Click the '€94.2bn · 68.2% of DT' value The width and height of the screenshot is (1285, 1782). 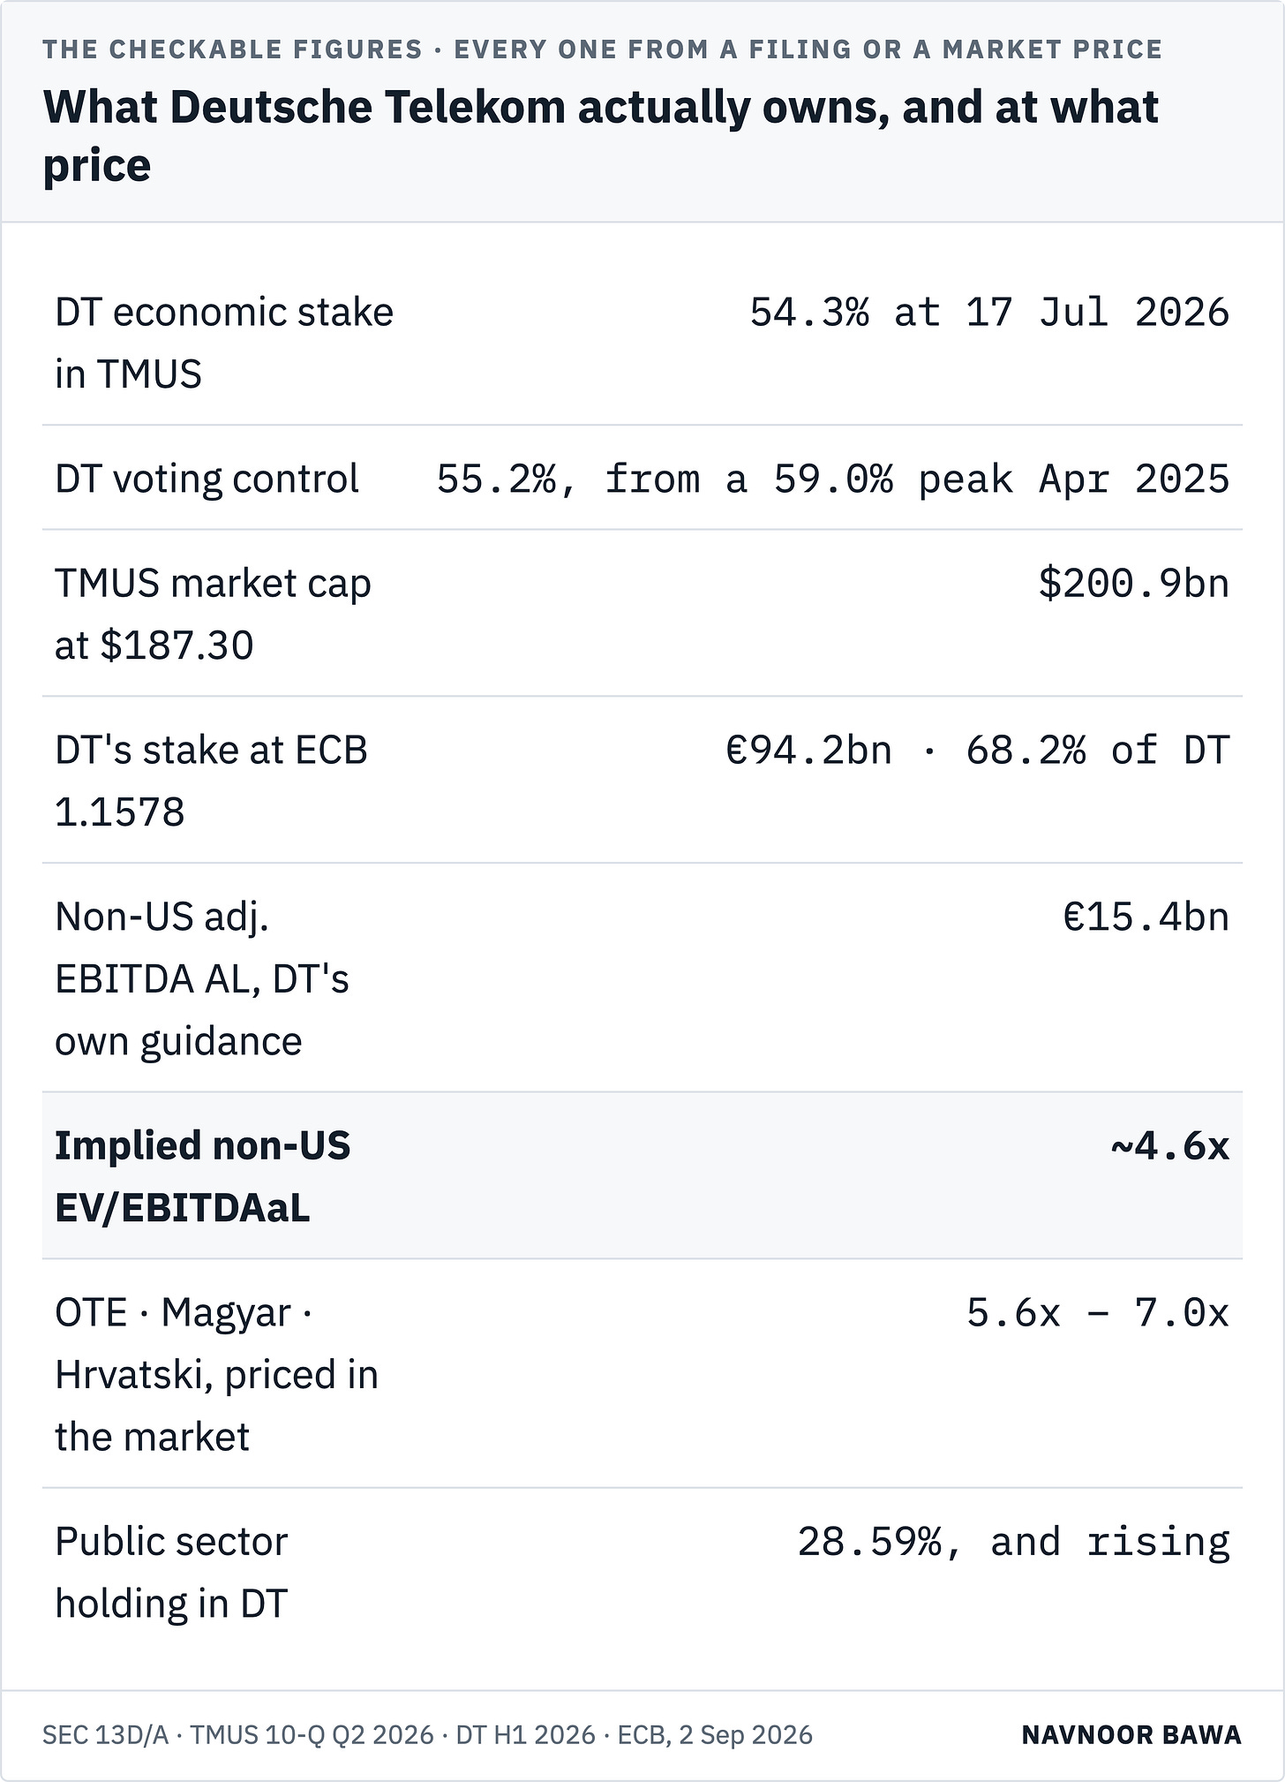coord(978,751)
